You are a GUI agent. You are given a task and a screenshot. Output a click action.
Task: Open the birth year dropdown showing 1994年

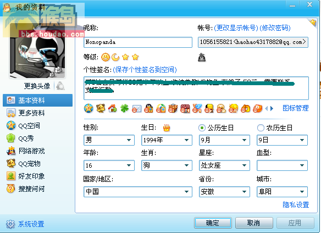pos(167,140)
